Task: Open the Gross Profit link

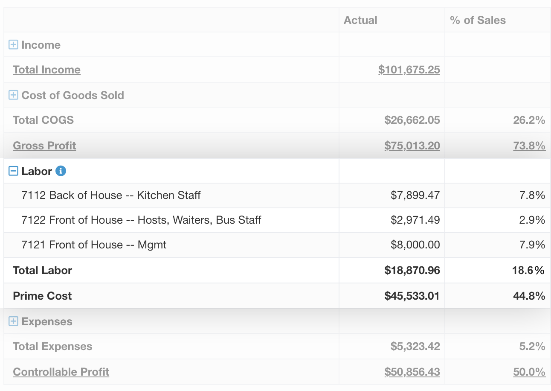Action: coord(44,146)
